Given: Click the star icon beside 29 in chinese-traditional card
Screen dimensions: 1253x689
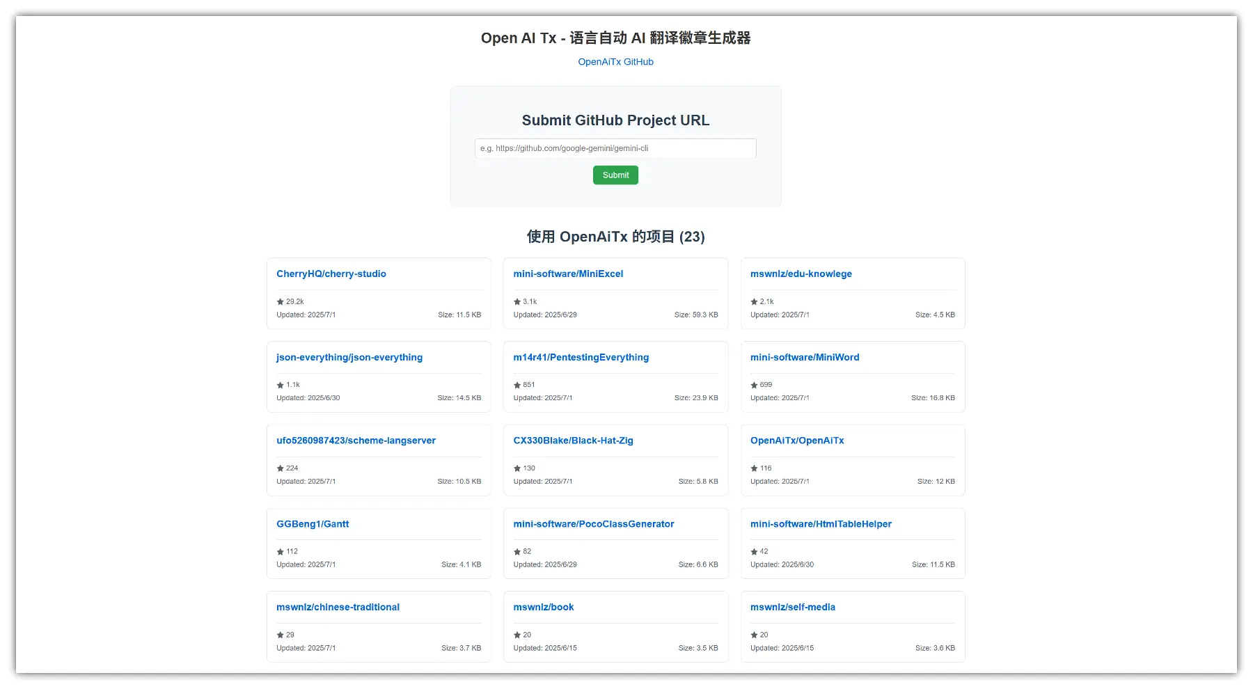Looking at the screenshot, I should click(281, 635).
